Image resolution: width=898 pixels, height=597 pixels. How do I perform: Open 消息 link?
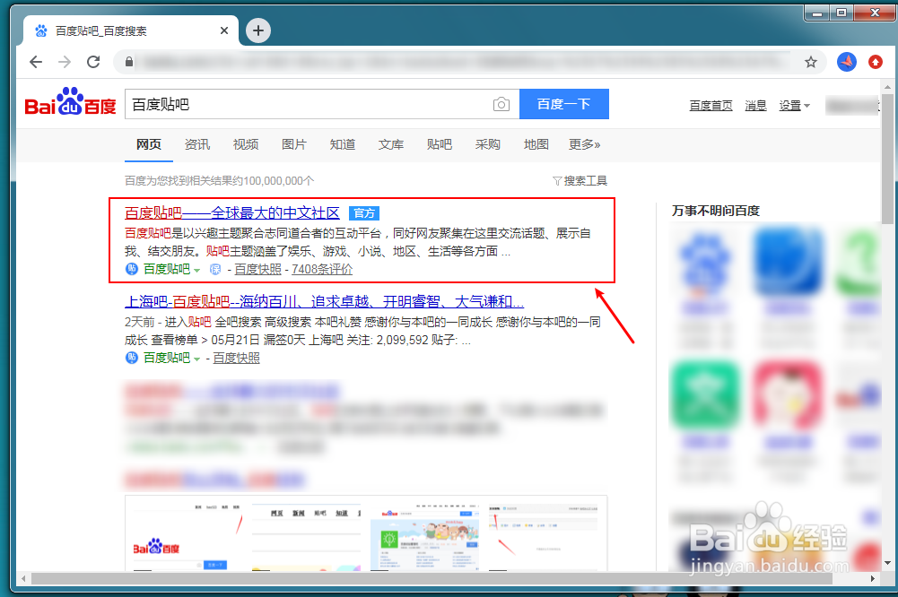pyautogui.click(x=755, y=105)
